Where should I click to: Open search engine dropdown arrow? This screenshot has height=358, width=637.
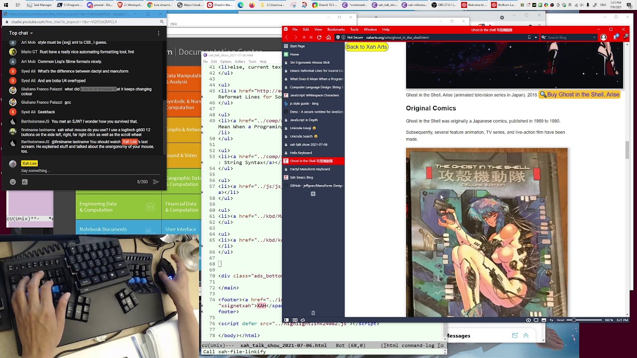point(595,37)
